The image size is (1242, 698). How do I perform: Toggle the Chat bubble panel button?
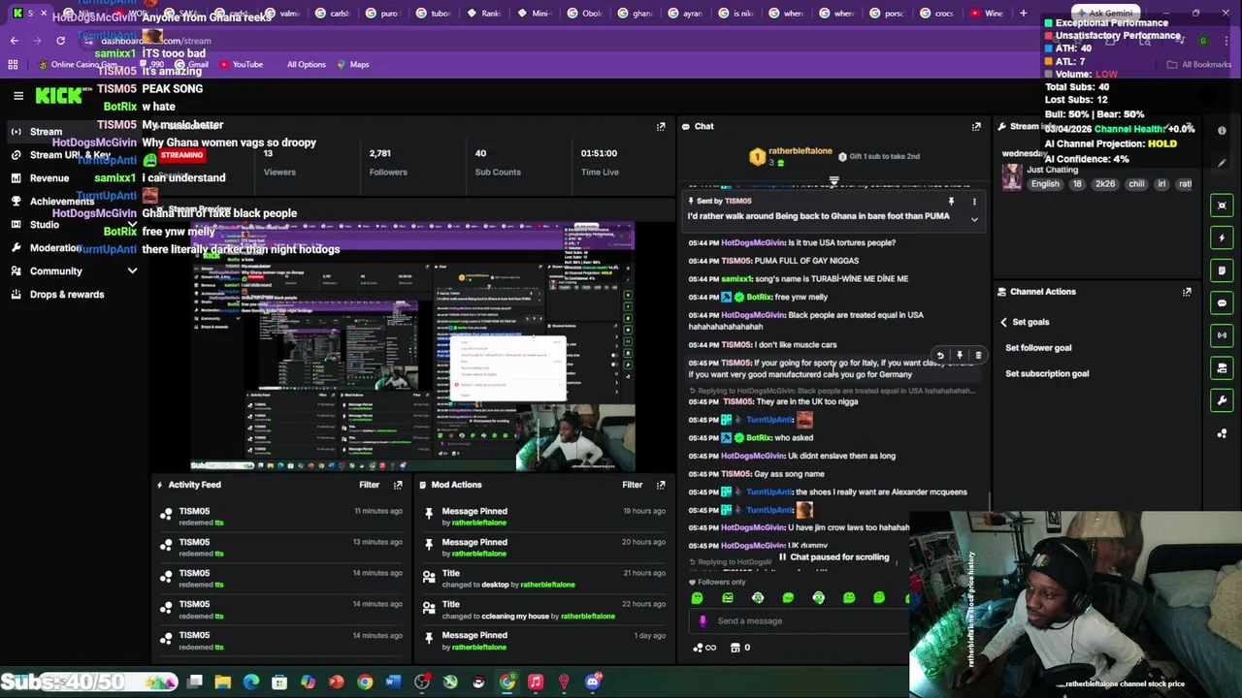[x=1222, y=302]
